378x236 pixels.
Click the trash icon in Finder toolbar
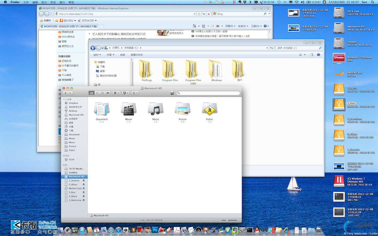pyautogui.click(x=172, y=93)
